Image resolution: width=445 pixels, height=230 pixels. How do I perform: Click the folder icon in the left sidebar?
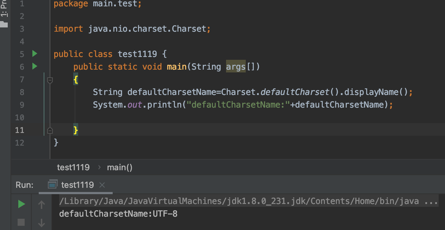(x=4, y=24)
